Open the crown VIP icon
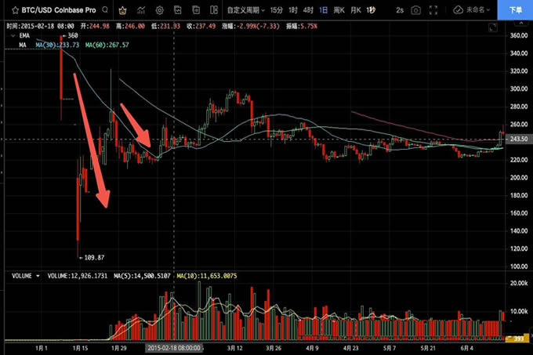 [x=121, y=10]
